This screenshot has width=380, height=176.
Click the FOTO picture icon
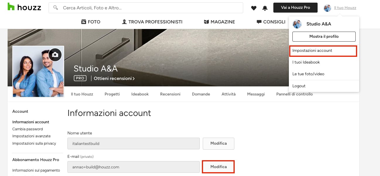coord(84,22)
